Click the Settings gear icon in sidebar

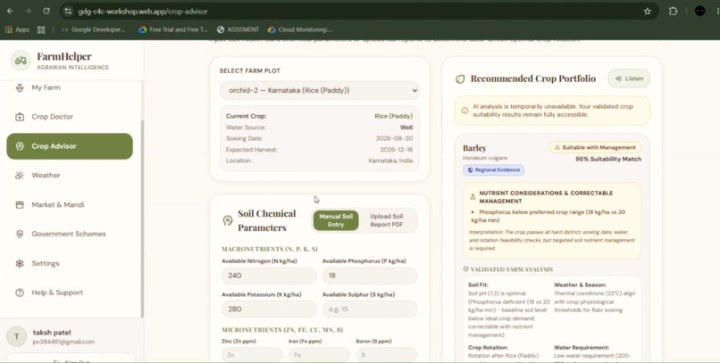(x=20, y=263)
